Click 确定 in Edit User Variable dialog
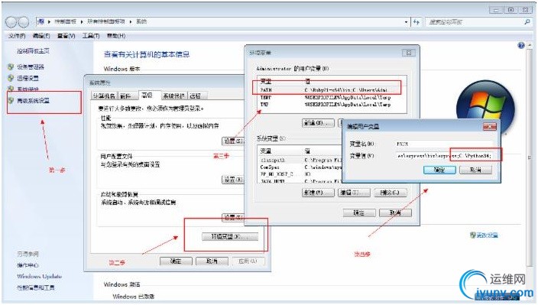This screenshot has width=538, height=305. click(x=439, y=170)
